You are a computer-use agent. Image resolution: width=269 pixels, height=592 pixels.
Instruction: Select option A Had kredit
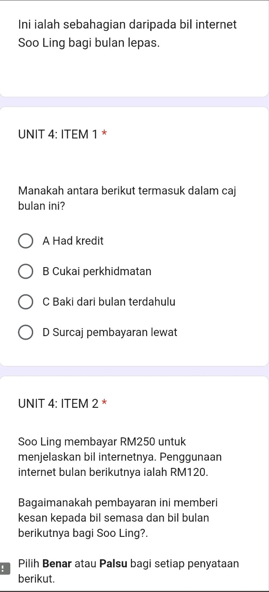pos(74,241)
